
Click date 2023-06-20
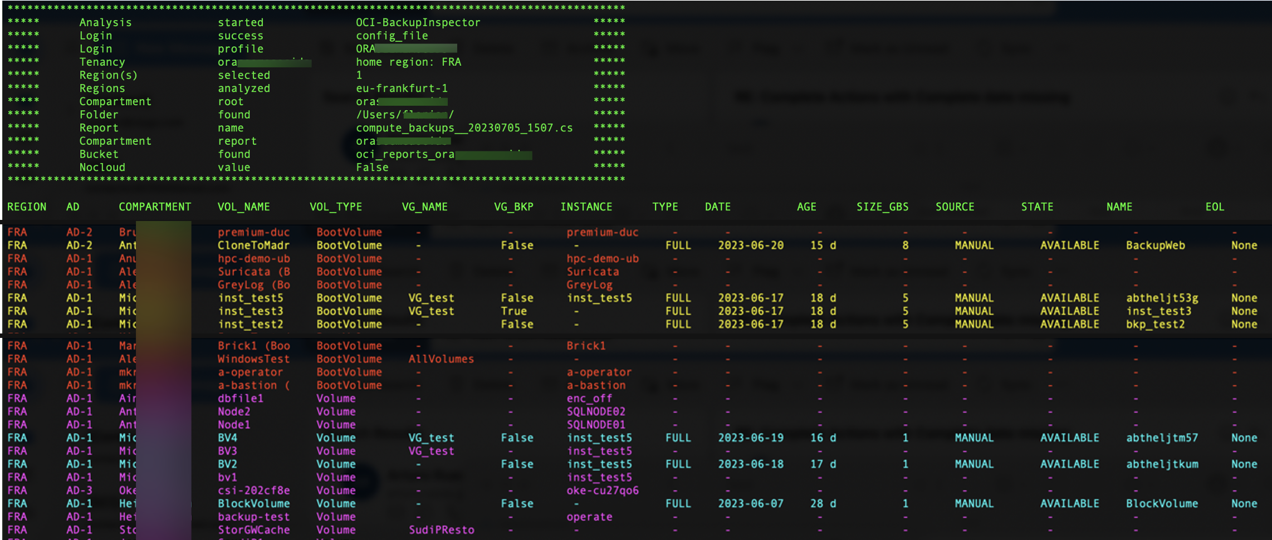pos(750,245)
